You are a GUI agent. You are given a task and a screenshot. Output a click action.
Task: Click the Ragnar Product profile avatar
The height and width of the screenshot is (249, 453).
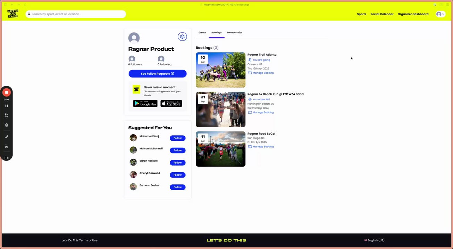134,38
